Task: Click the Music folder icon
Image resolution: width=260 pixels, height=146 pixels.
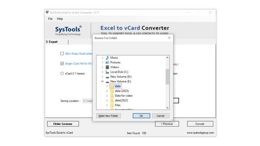Action: coord(107,58)
